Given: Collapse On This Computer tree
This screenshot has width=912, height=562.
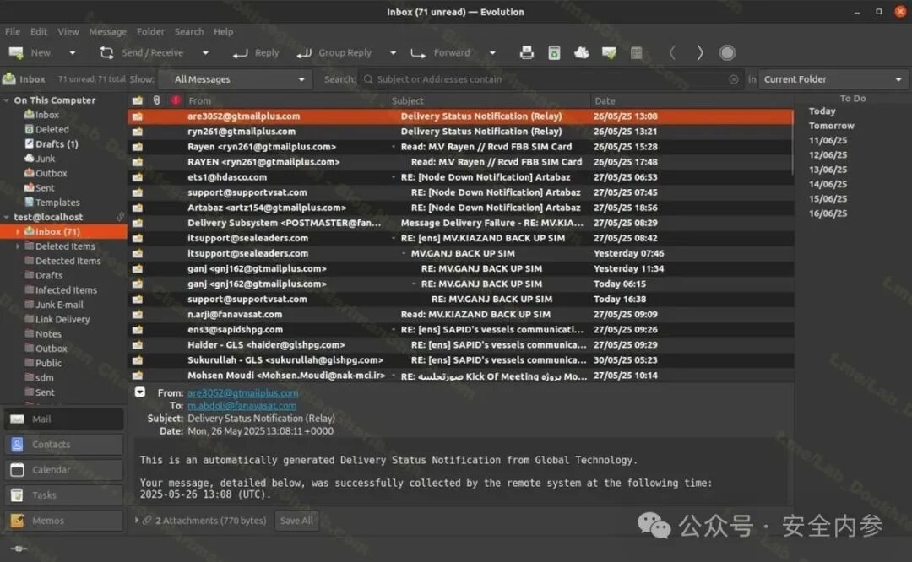Looking at the screenshot, I should pos(7,100).
